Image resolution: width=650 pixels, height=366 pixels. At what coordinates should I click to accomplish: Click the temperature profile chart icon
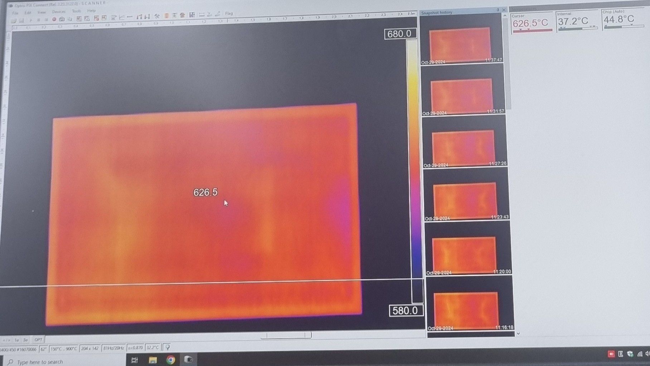[122, 17]
